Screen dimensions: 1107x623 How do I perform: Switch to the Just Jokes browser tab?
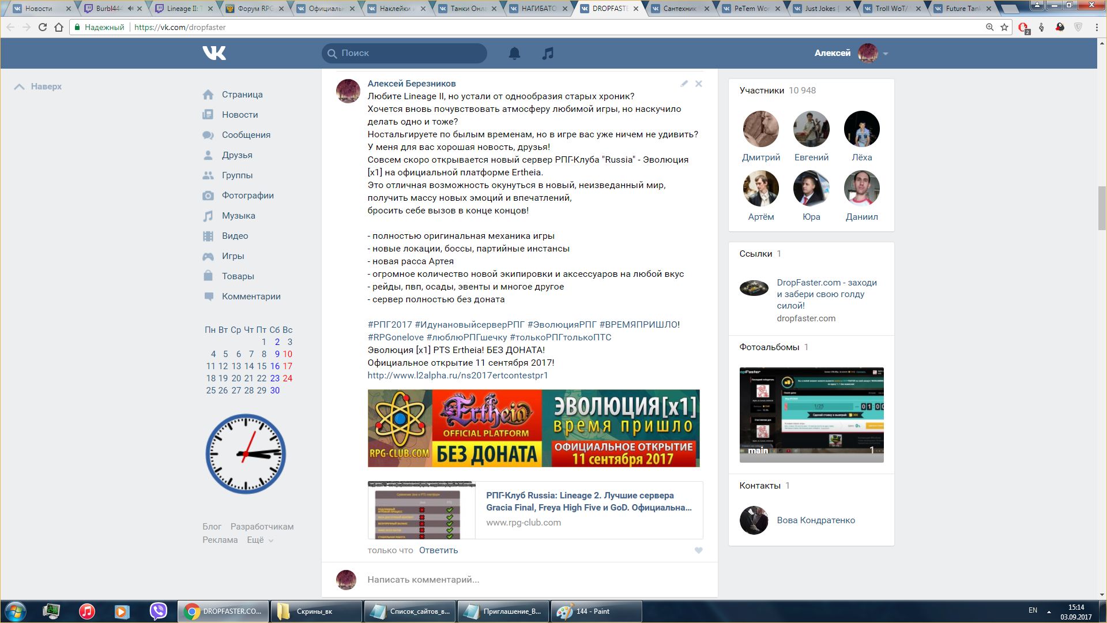coord(822,9)
